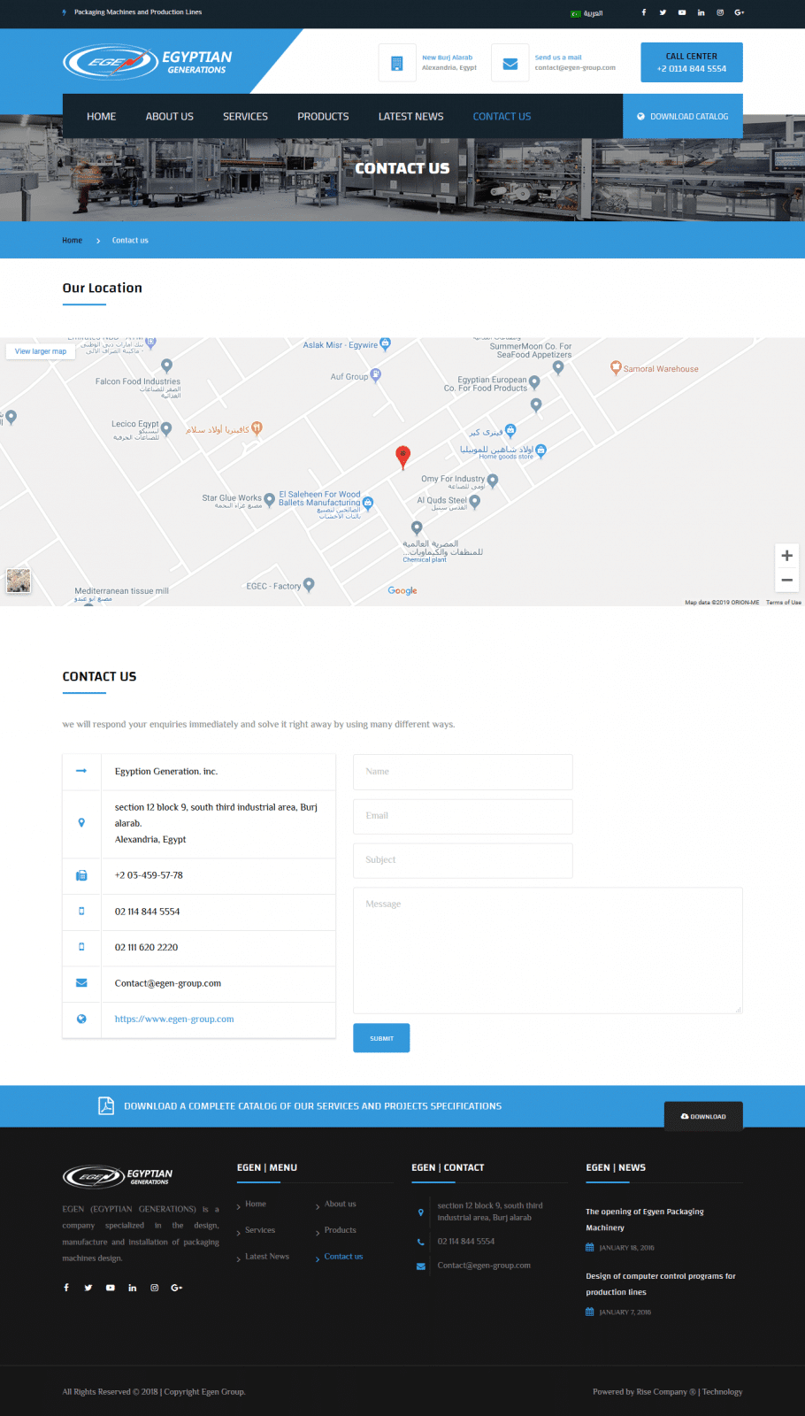Image resolution: width=805 pixels, height=1416 pixels.
Task: Open the https://www.egen-group.com website link
Action: point(174,1020)
